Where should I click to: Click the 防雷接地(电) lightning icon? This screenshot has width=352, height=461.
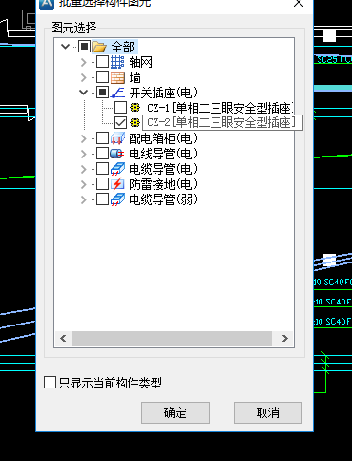[117, 184]
